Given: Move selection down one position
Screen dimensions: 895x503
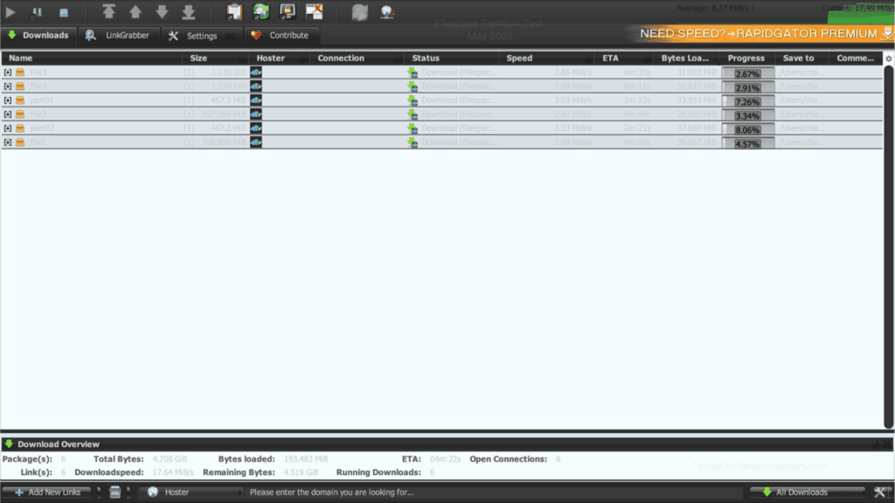Looking at the screenshot, I should pos(162,11).
